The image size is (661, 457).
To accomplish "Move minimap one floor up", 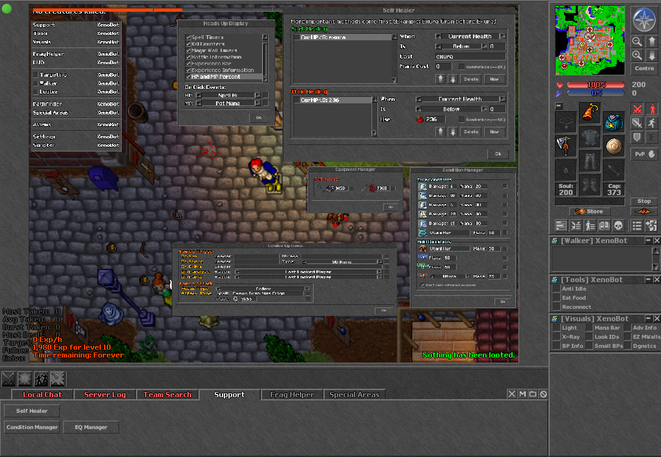I will pos(652,41).
